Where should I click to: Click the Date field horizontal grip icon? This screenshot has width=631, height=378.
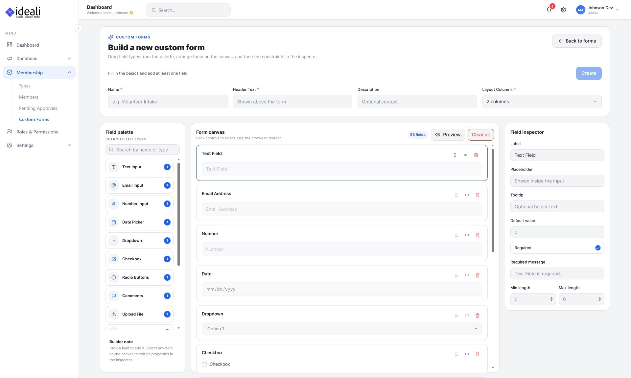tap(467, 275)
